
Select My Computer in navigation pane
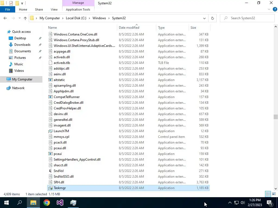coord(21,79)
